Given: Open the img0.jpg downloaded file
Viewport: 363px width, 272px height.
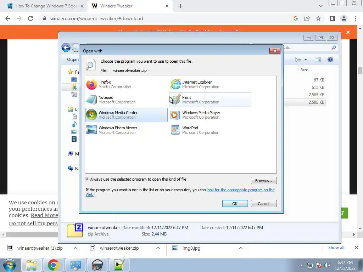Looking at the screenshot, I should point(191,248).
